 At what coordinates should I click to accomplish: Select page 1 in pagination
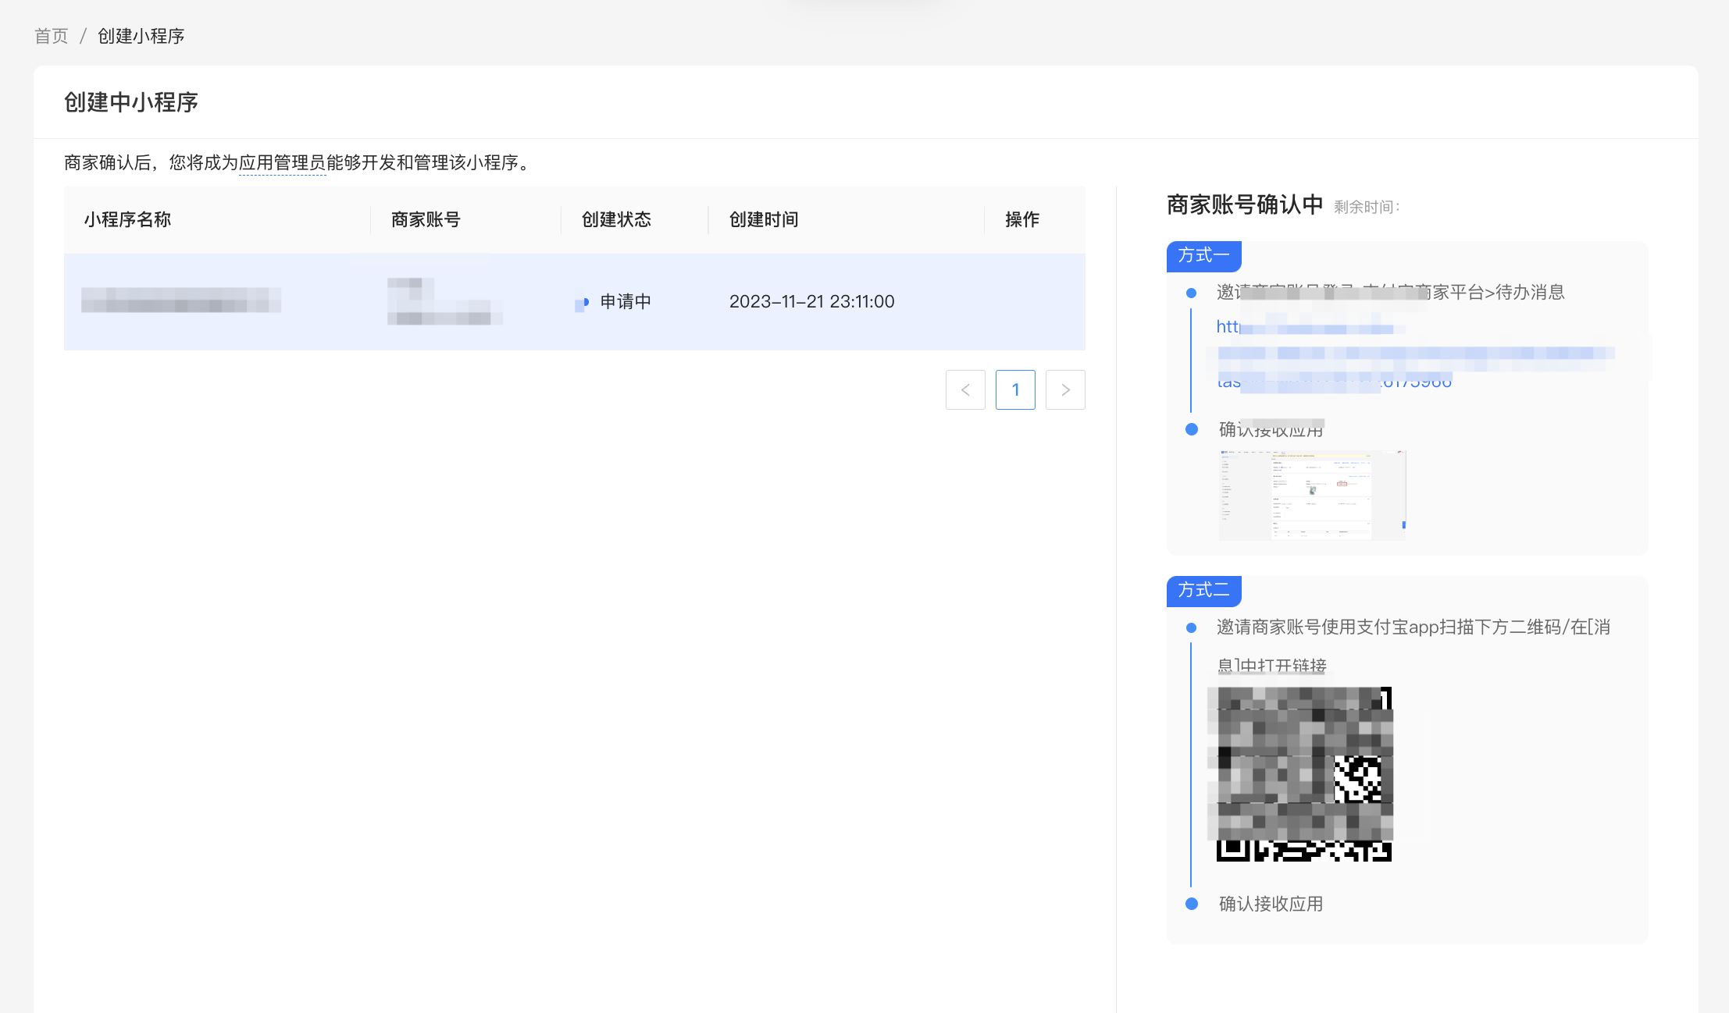click(x=1015, y=389)
